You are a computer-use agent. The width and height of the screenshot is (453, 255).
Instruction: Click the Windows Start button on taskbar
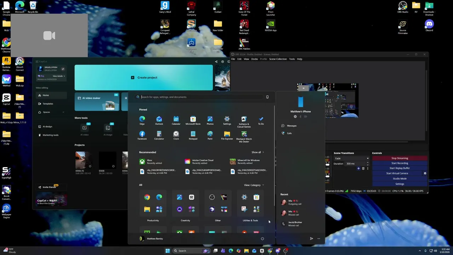167,251
